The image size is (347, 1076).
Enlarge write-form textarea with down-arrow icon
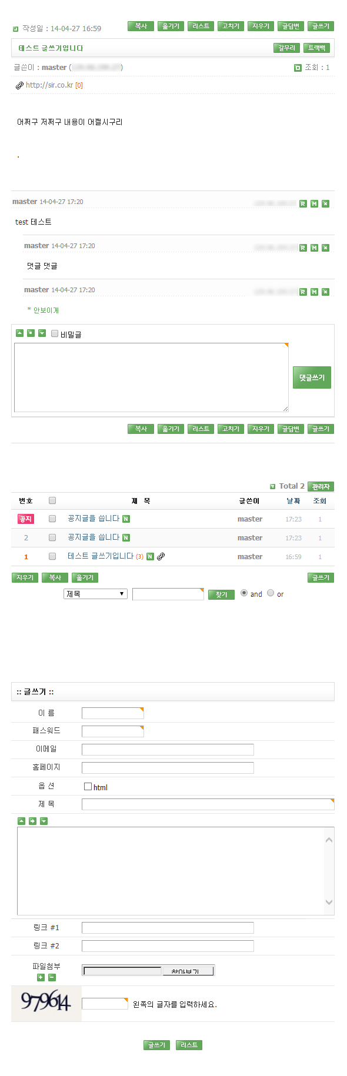click(x=44, y=821)
